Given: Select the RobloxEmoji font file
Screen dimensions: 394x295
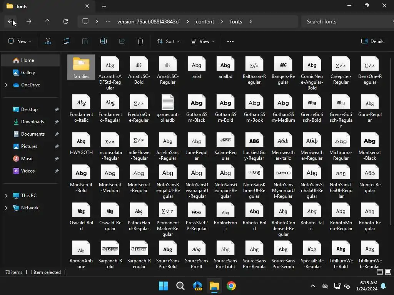Looking at the screenshot, I should point(225,217).
